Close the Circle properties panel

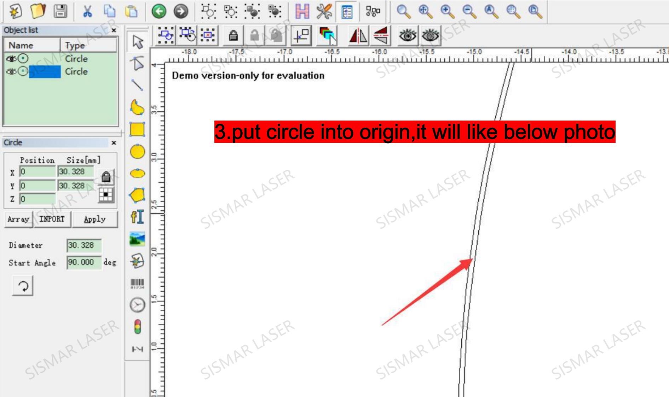click(114, 143)
